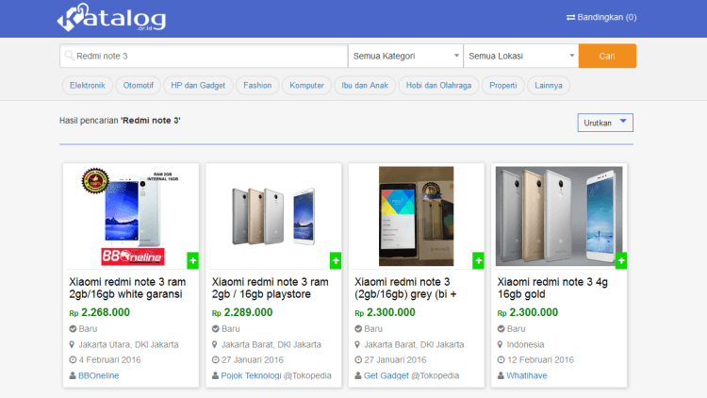Open Whatihave three phones product image

click(x=559, y=216)
